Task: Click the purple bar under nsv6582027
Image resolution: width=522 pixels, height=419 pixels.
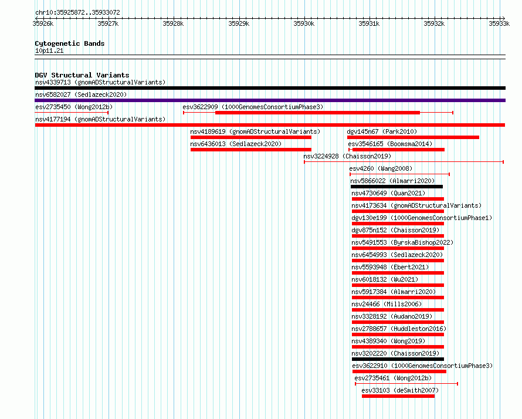Action: (270, 100)
